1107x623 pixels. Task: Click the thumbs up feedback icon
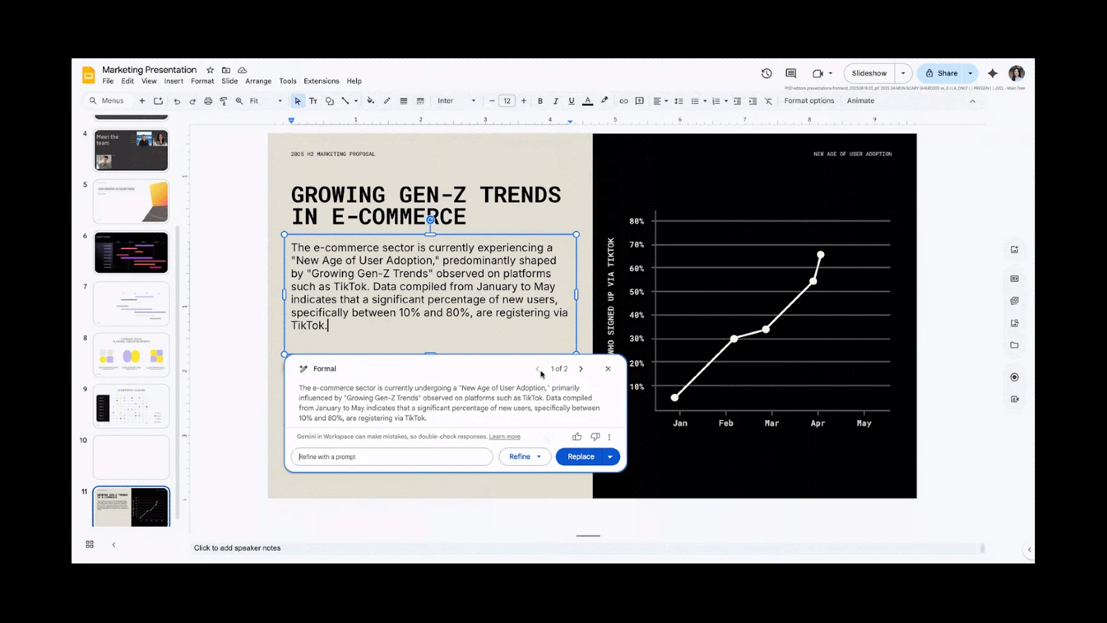(577, 437)
